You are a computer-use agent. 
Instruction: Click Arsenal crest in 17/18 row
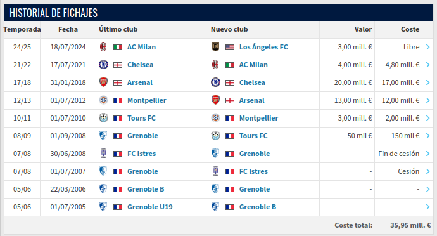pyautogui.click(x=103, y=82)
